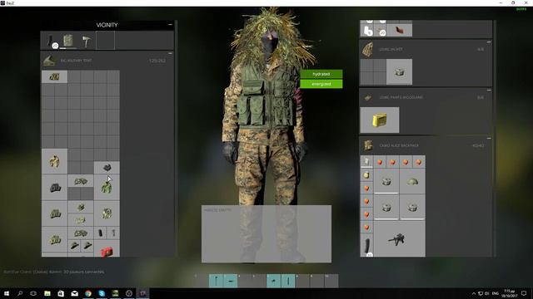Open Windows Start menu
Viewport: 533px width, 299px height.
(x=7, y=293)
